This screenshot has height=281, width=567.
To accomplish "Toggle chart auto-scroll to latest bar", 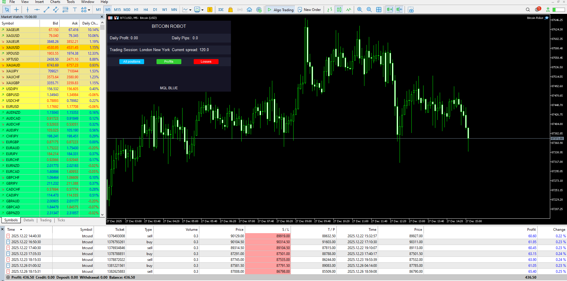I will 390,10.
